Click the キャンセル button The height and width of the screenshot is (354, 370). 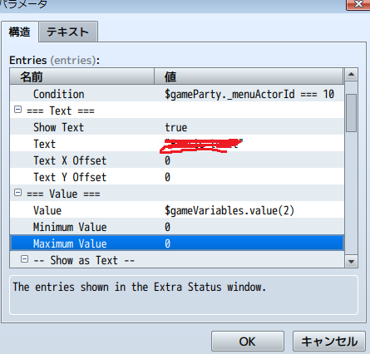pos(329,342)
